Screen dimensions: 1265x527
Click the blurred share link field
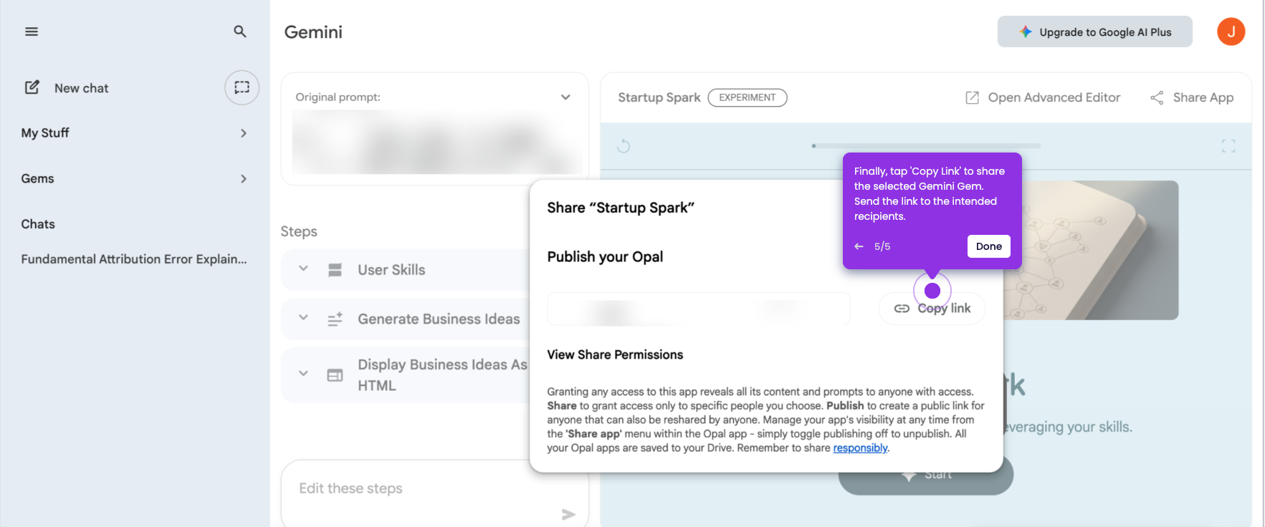pyautogui.click(x=699, y=309)
